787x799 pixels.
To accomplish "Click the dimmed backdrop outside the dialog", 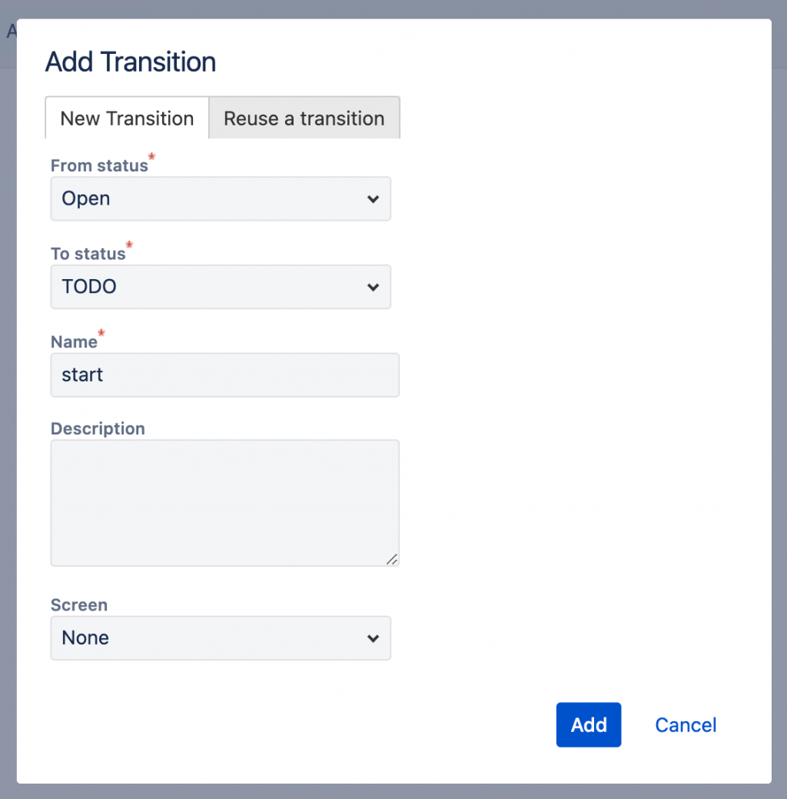I will (x=779, y=385).
